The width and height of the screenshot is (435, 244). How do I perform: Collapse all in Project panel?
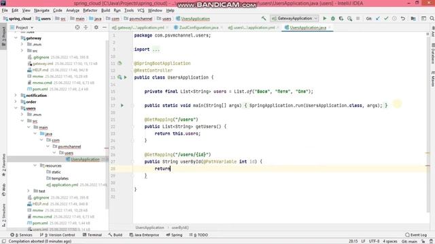pos(86,27)
